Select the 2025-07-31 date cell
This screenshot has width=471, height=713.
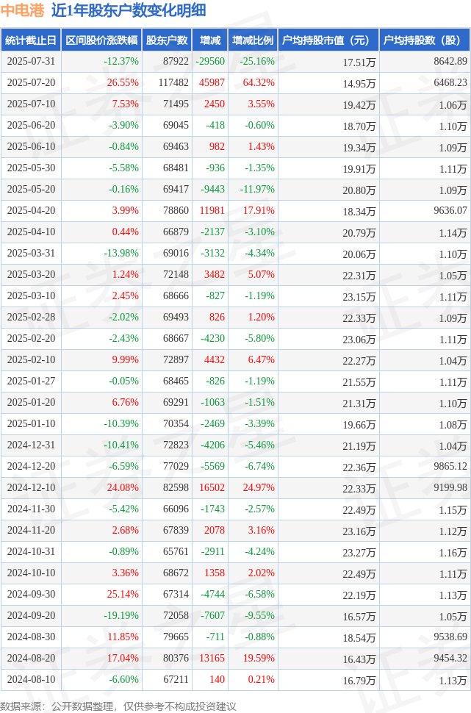coord(31,62)
